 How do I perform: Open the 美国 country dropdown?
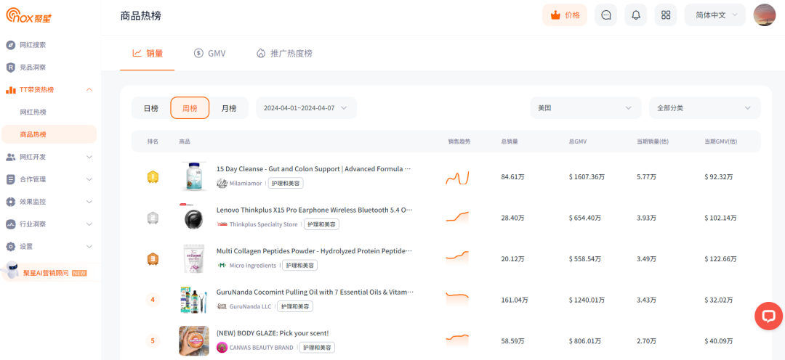tap(586, 108)
